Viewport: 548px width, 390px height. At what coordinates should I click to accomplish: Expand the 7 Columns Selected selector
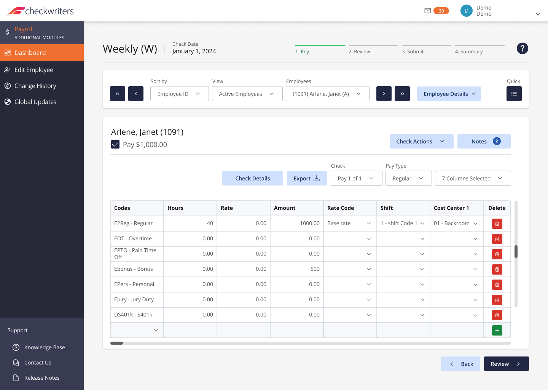[x=473, y=178]
